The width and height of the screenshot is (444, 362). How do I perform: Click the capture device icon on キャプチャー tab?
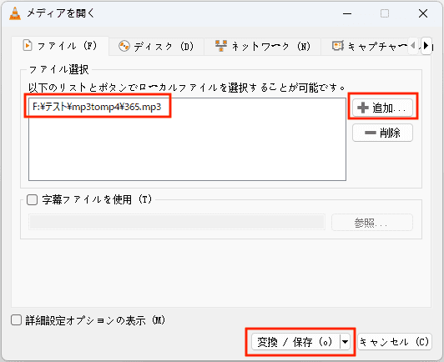point(338,46)
